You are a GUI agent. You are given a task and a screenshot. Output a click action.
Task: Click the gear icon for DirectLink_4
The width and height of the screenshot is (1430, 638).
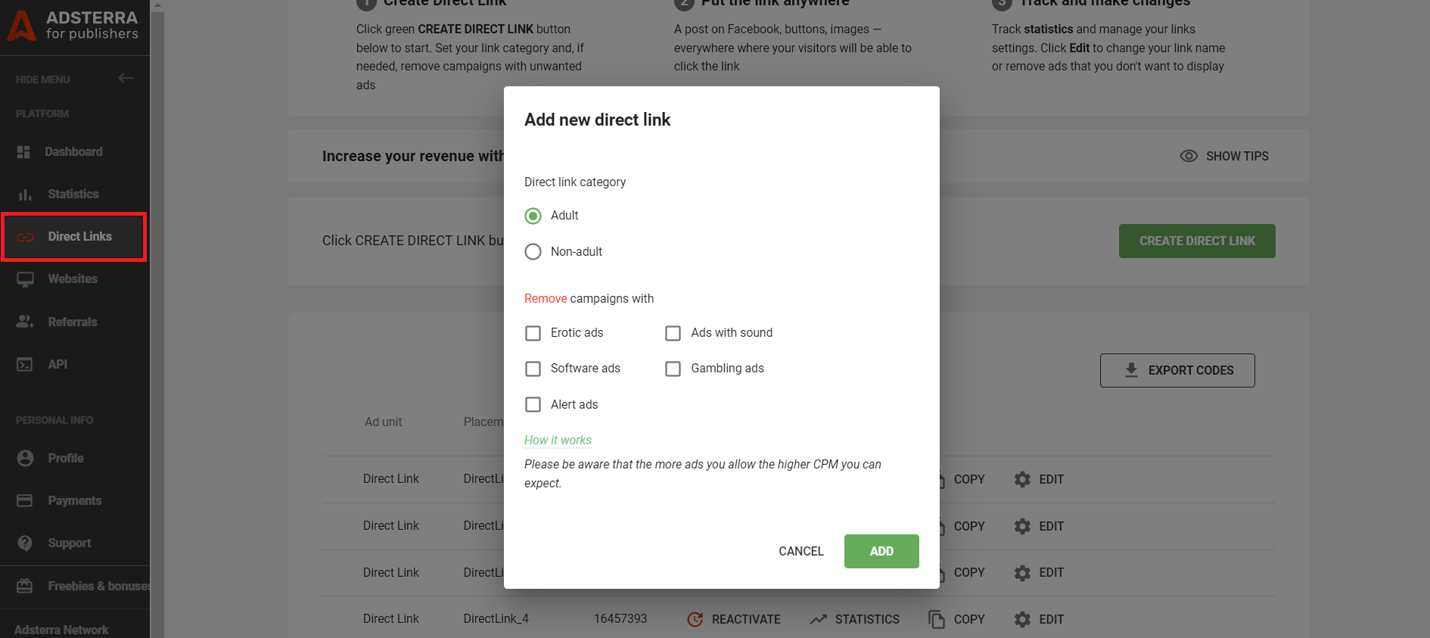click(1022, 620)
